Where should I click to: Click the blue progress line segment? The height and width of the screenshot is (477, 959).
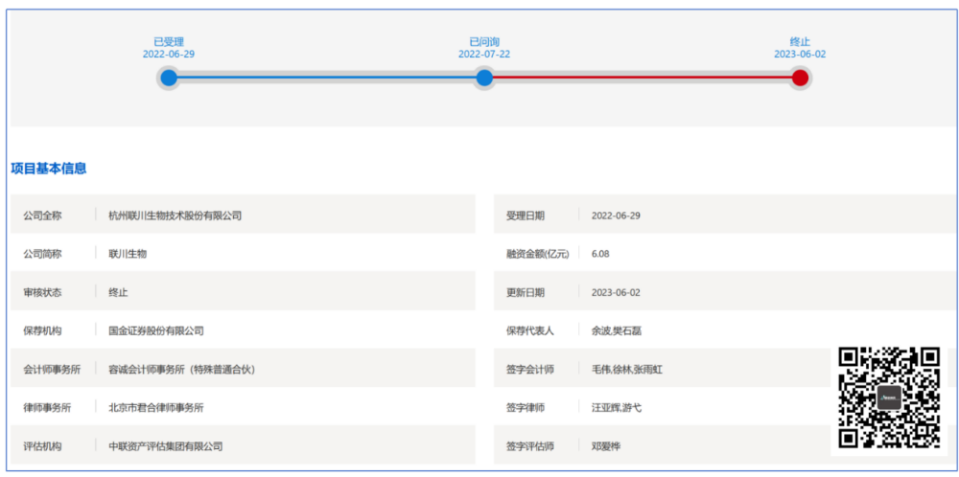326,79
